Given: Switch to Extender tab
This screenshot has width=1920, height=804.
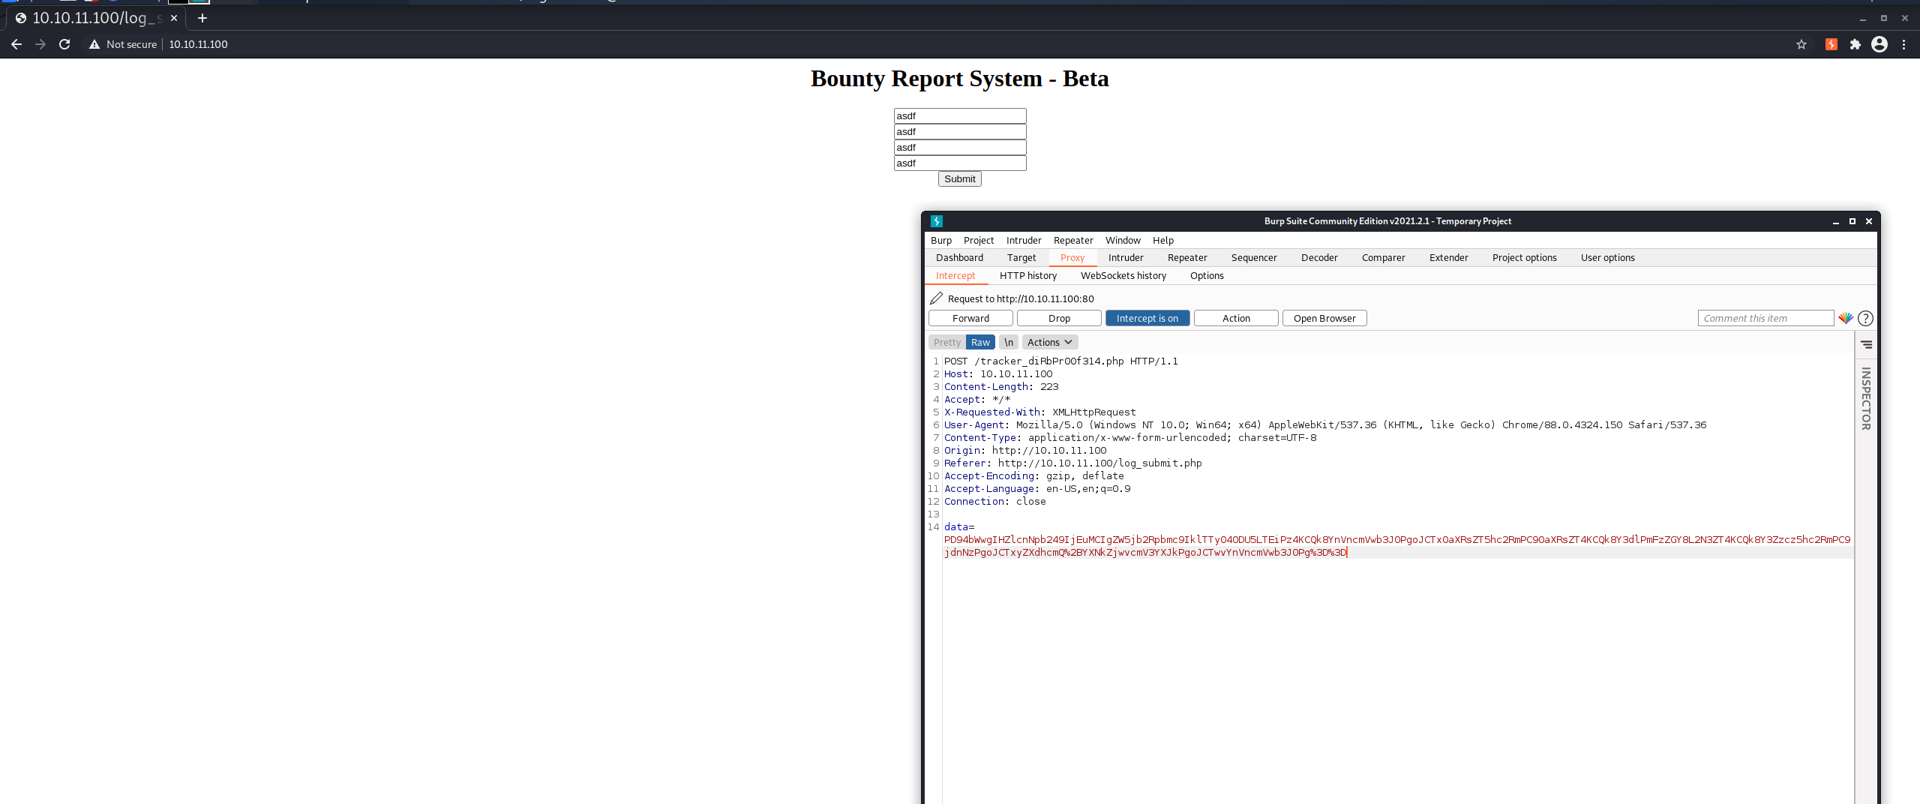Looking at the screenshot, I should coord(1449,257).
